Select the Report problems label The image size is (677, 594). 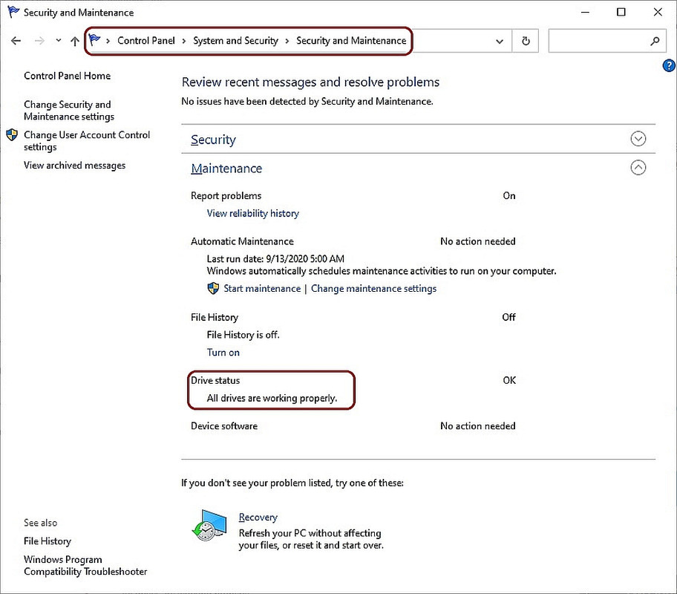point(226,196)
